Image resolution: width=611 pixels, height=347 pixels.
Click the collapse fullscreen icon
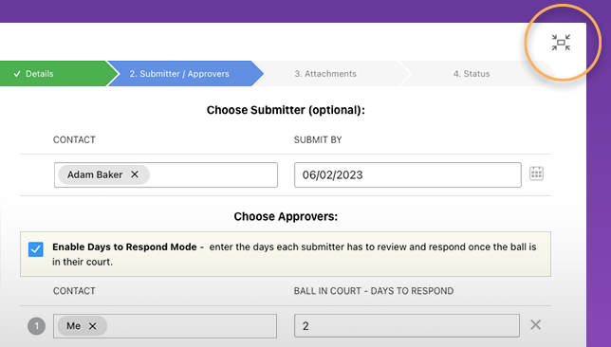(x=561, y=43)
